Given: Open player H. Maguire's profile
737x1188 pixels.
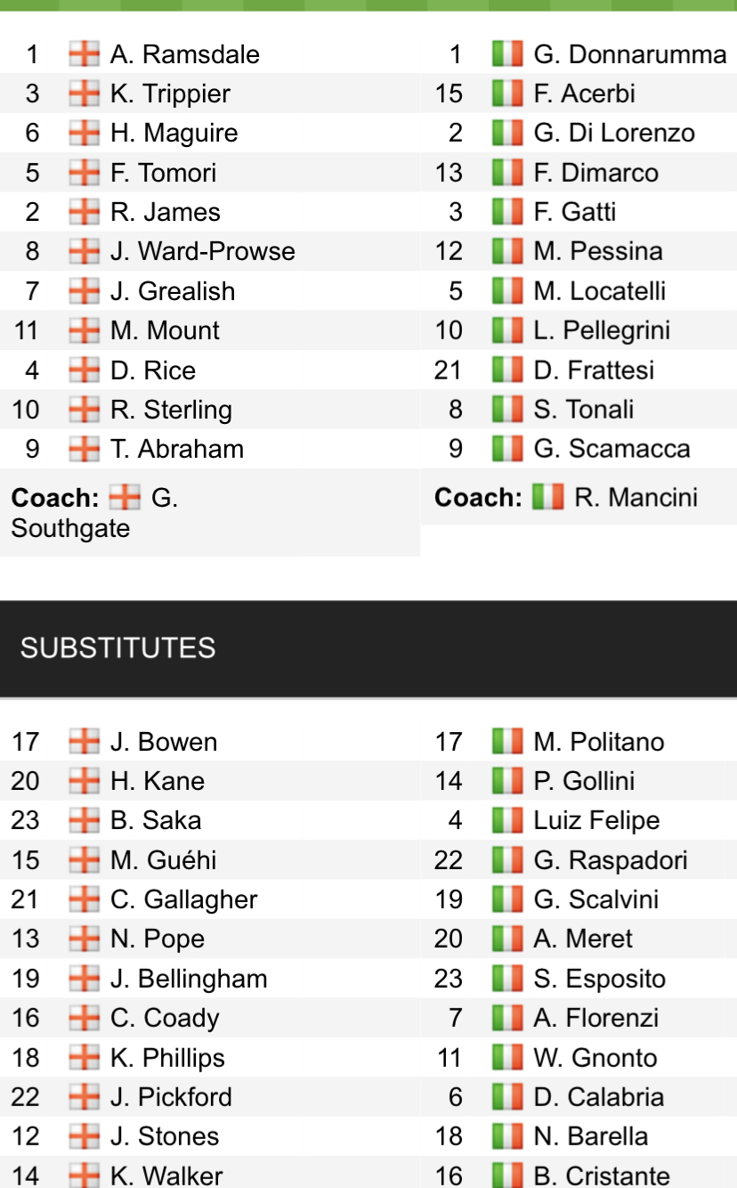Looking at the screenshot, I should tap(174, 134).
